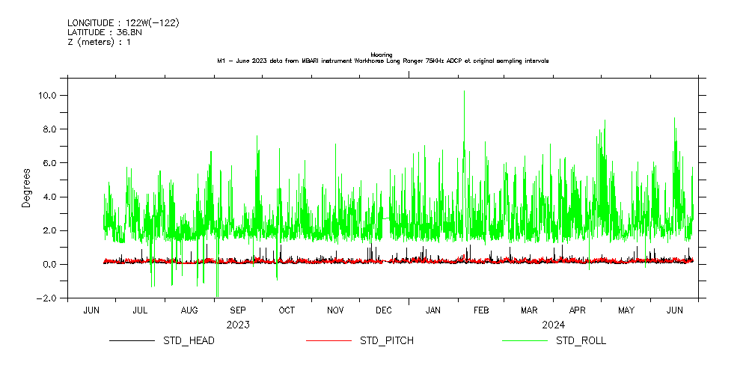Click the line sample beside STD_HEAD

tap(132, 341)
